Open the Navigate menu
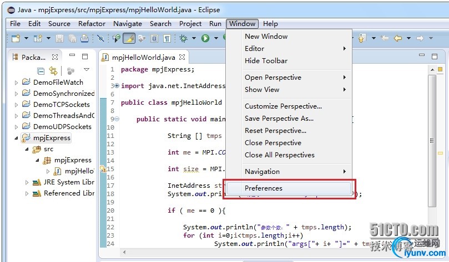This screenshot has width=449, height=262. pos(128,24)
